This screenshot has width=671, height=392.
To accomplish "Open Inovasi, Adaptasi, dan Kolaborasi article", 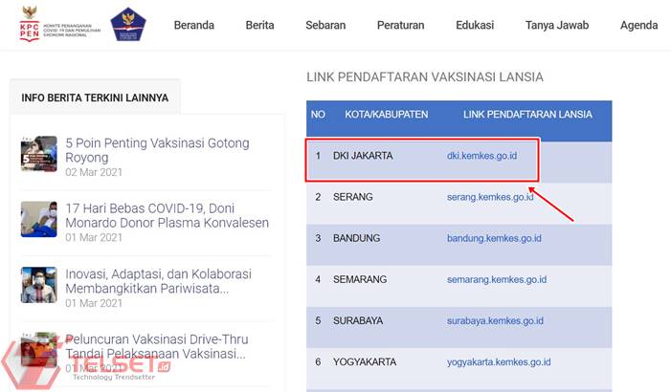I will pos(158,281).
